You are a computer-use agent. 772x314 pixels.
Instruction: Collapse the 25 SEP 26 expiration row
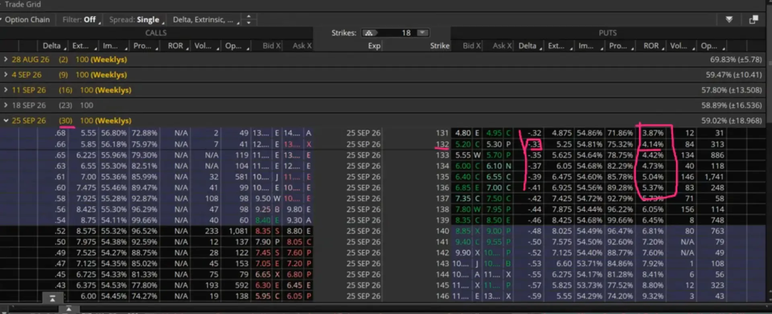tap(6, 121)
